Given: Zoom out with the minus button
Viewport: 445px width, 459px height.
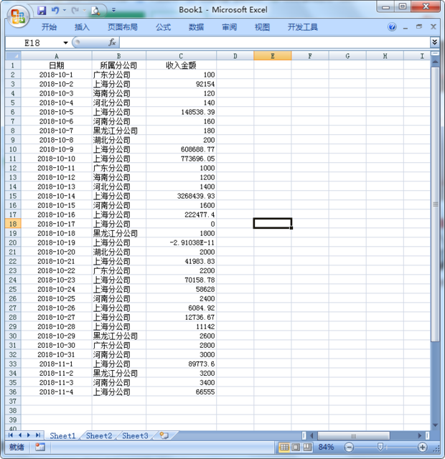Looking at the screenshot, I should click(349, 447).
